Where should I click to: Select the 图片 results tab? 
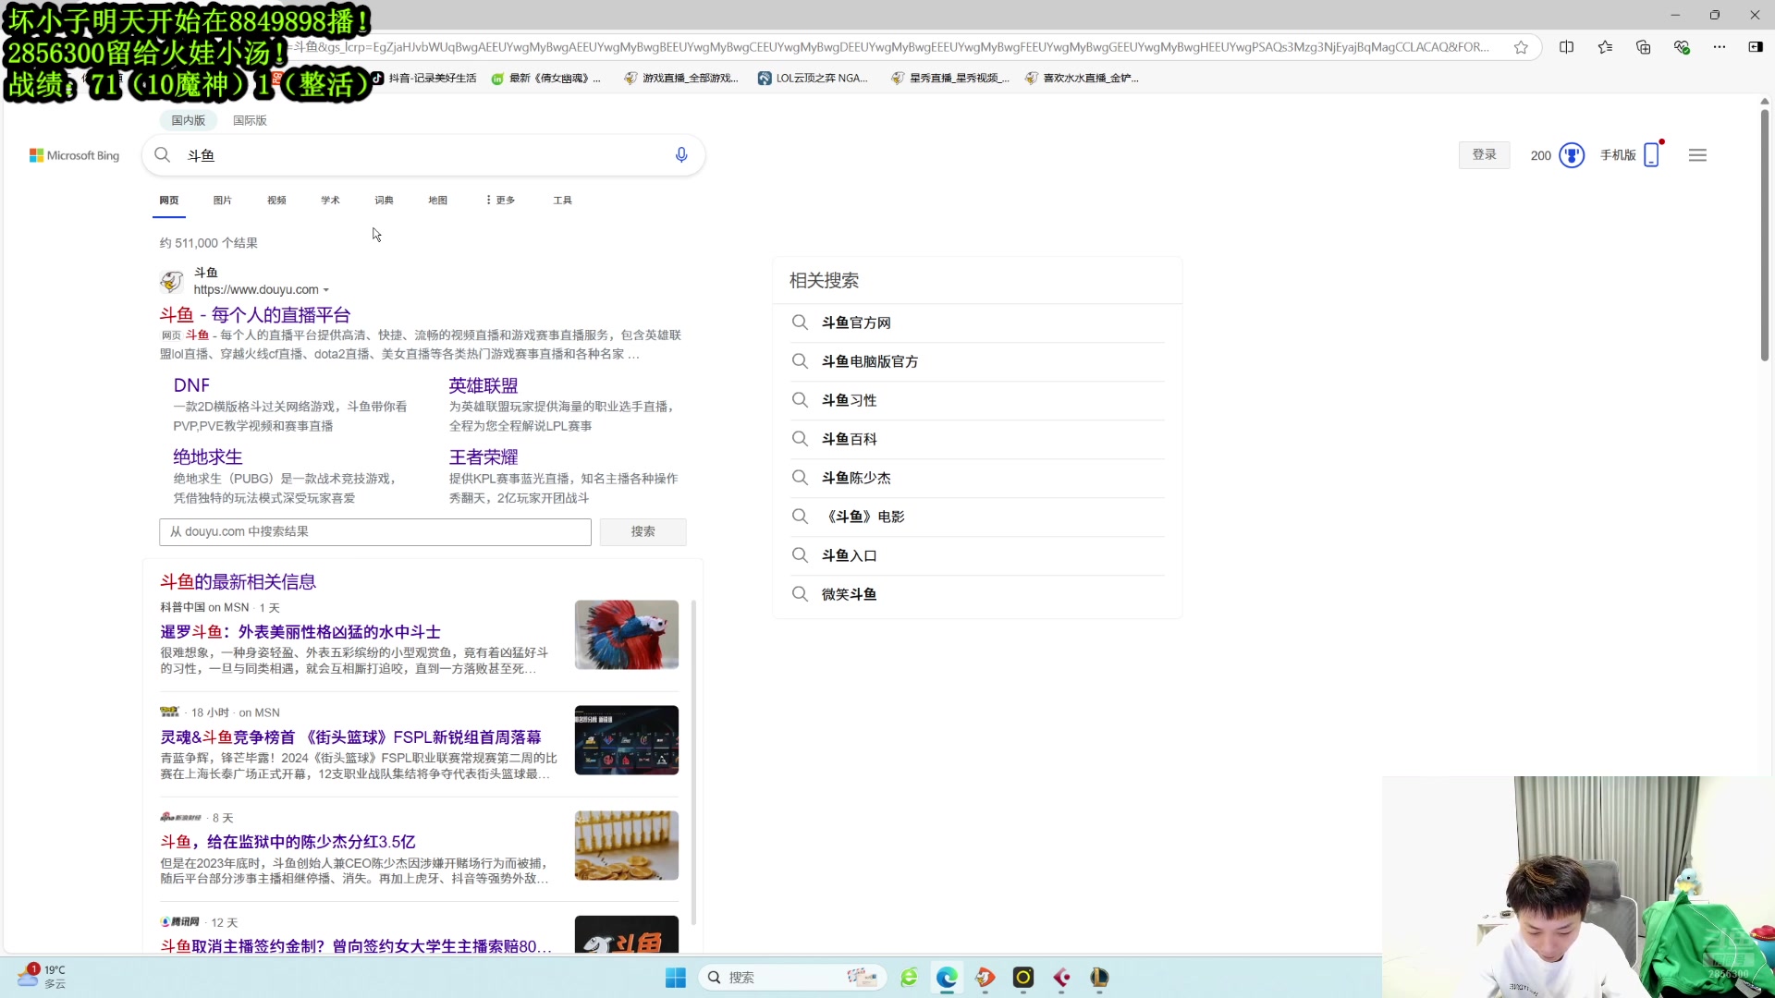click(223, 201)
